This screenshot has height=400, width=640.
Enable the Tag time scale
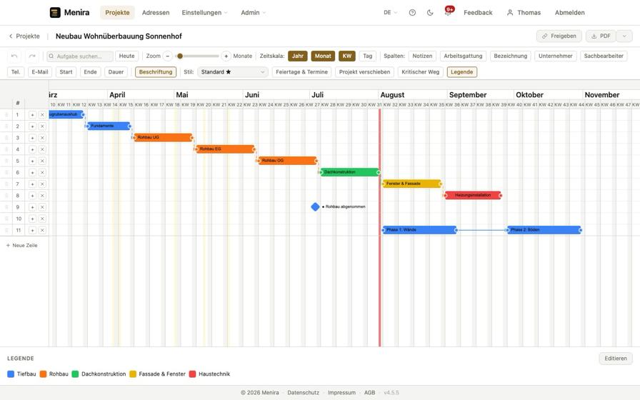tap(368, 56)
